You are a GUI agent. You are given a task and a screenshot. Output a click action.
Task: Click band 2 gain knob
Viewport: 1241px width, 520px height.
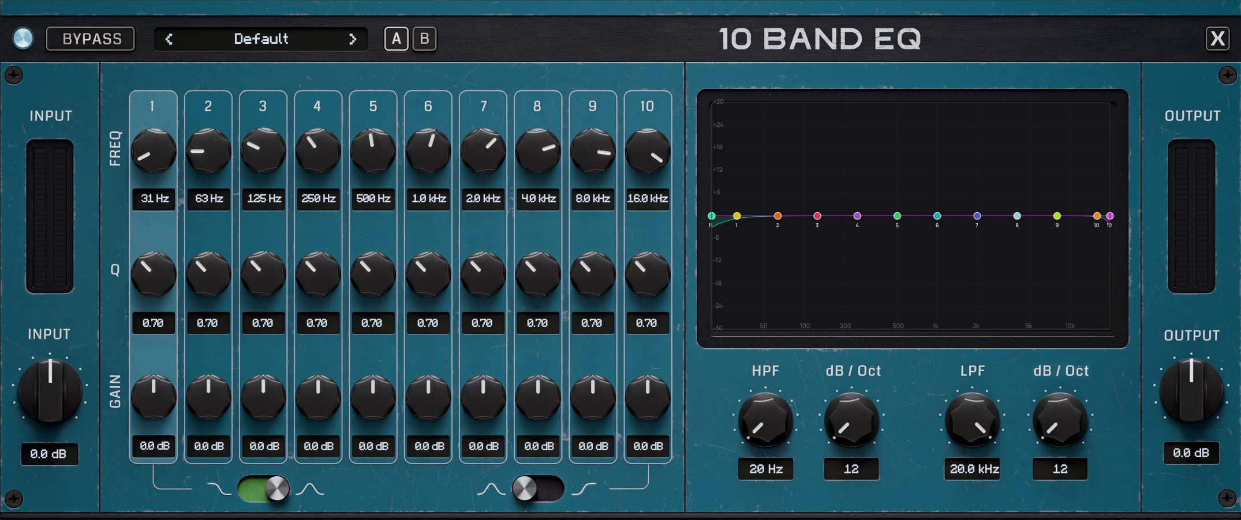[208, 397]
